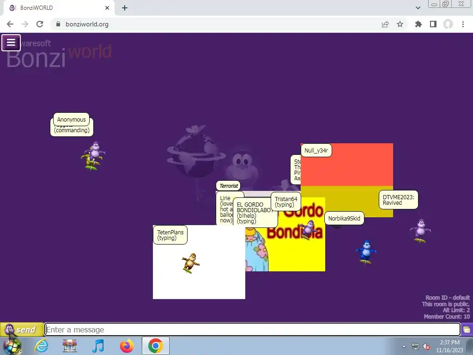Select the Null_y34r name tag
The height and width of the screenshot is (355, 473).
click(316, 150)
